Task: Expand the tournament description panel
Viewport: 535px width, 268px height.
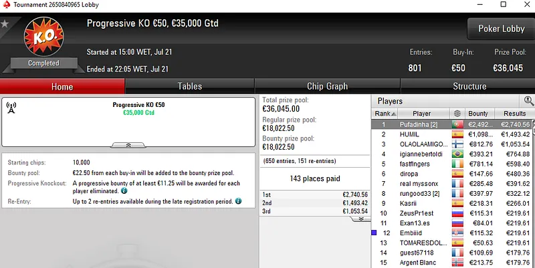Action: tap(128, 144)
